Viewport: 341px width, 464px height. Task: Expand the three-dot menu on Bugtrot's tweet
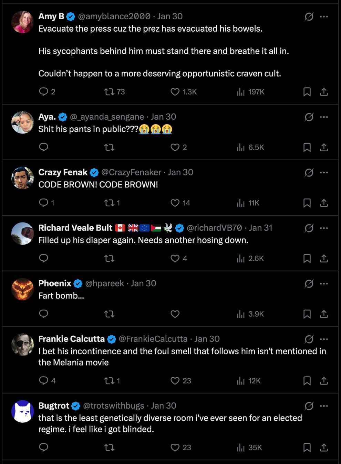pos(324,406)
